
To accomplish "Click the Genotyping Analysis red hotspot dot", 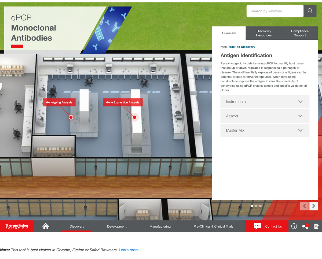I will [71, 117].
